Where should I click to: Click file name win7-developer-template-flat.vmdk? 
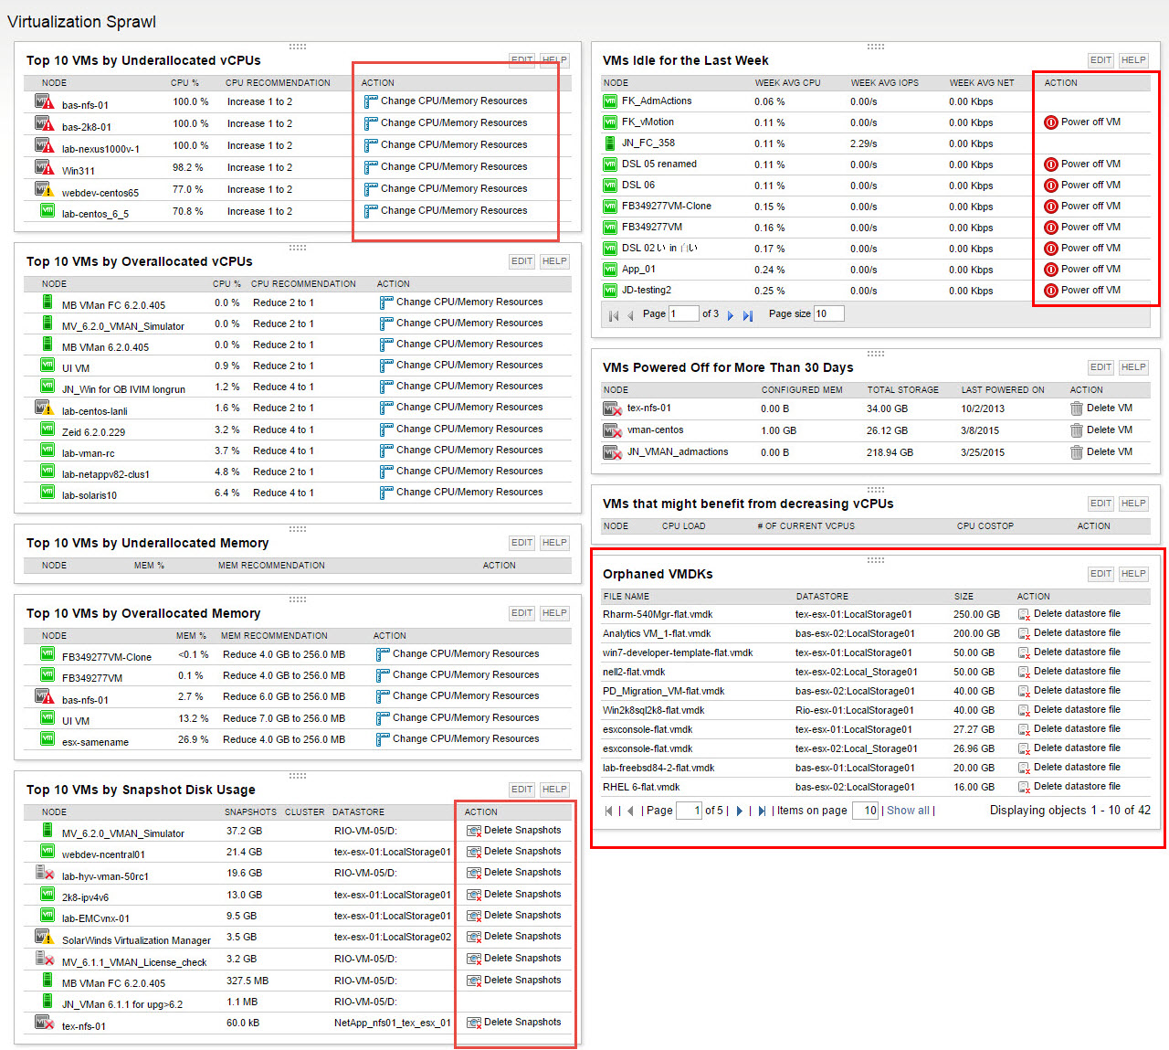(x=678, y=652)
